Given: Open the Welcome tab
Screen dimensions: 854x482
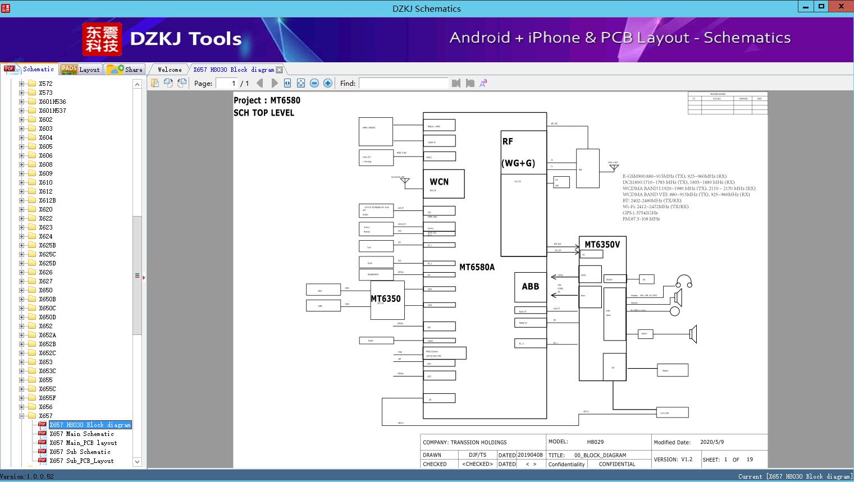Looking at the screenshot, I should coord(168,69).
